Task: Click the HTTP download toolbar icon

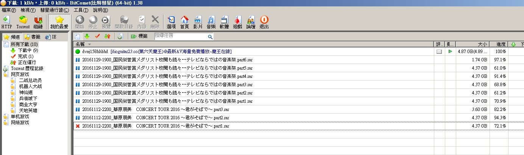Action: click(x=6, y=22)
